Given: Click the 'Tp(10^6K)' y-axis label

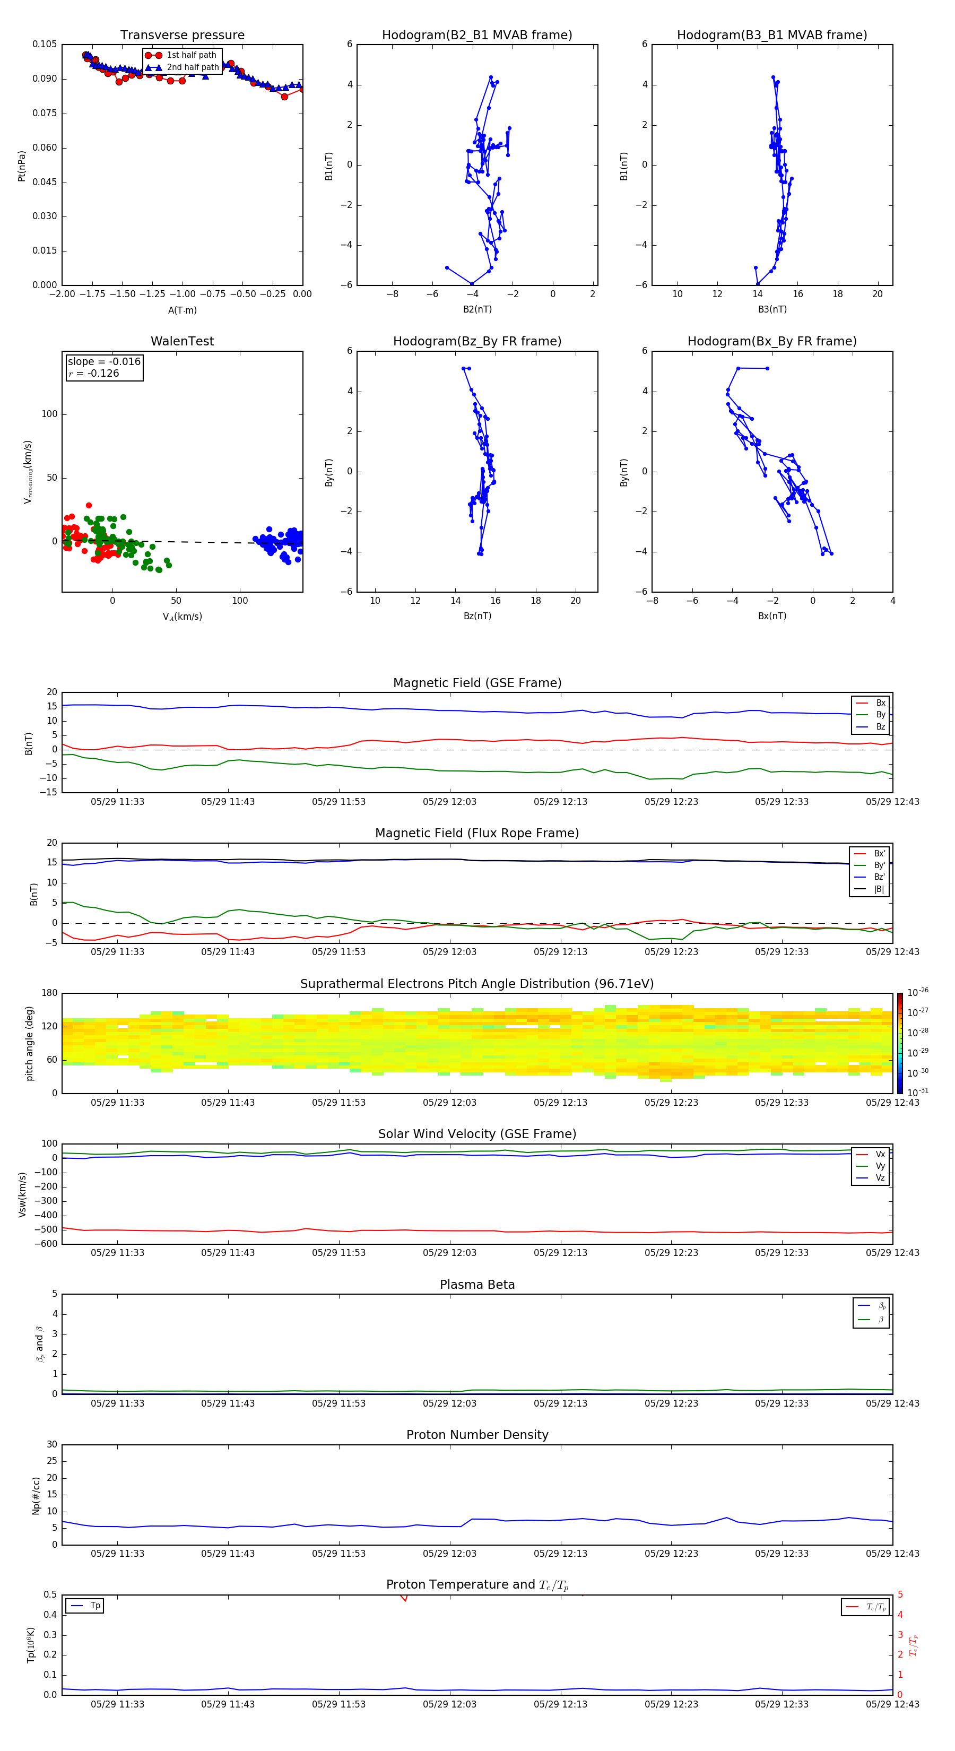Looking at the screenshot, I should click(31, 1645).
